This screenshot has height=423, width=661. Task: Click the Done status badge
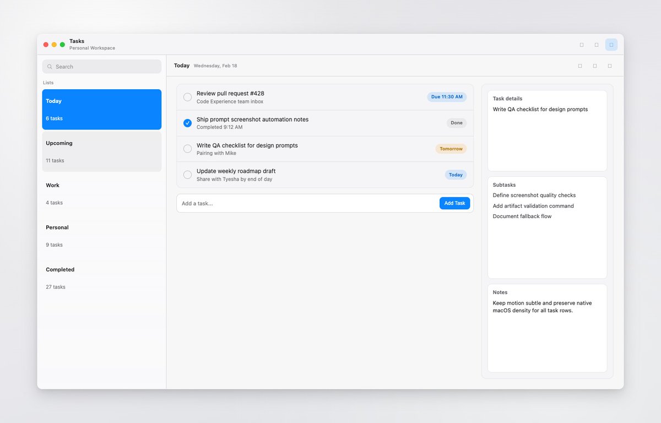click(457, 123)
